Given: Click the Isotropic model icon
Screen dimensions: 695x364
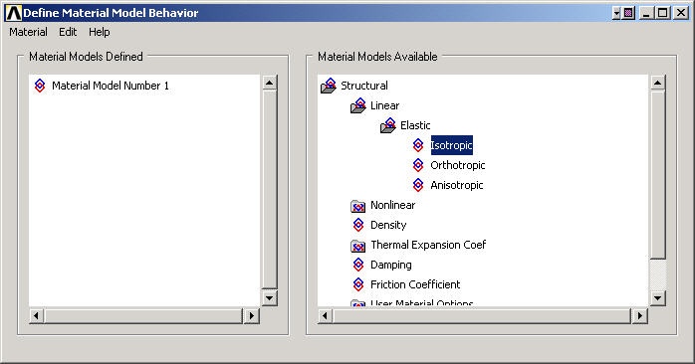Looking at the screenshot, I should 418,145.
